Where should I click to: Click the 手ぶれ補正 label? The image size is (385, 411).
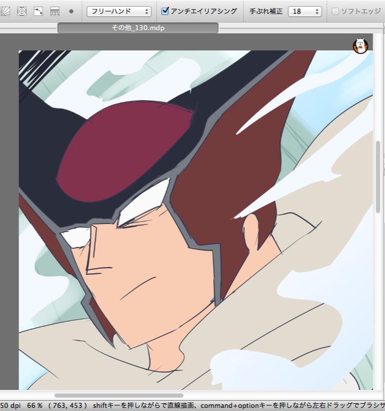click(266, 11)
